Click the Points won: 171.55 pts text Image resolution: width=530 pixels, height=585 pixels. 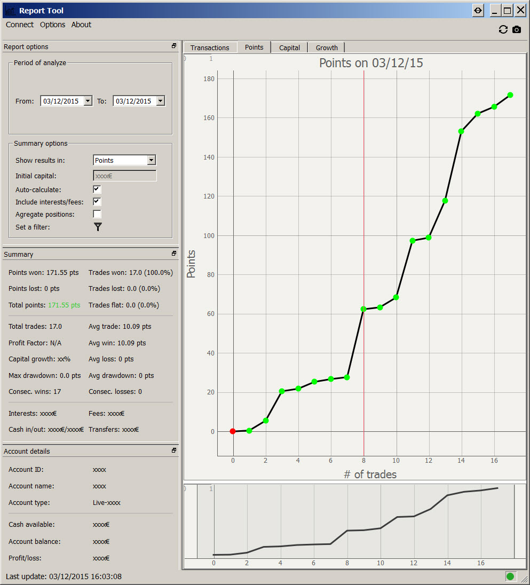coord(44,273)
